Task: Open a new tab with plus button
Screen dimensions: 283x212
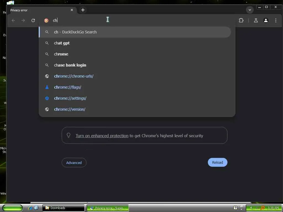Action: click(83, 10)
